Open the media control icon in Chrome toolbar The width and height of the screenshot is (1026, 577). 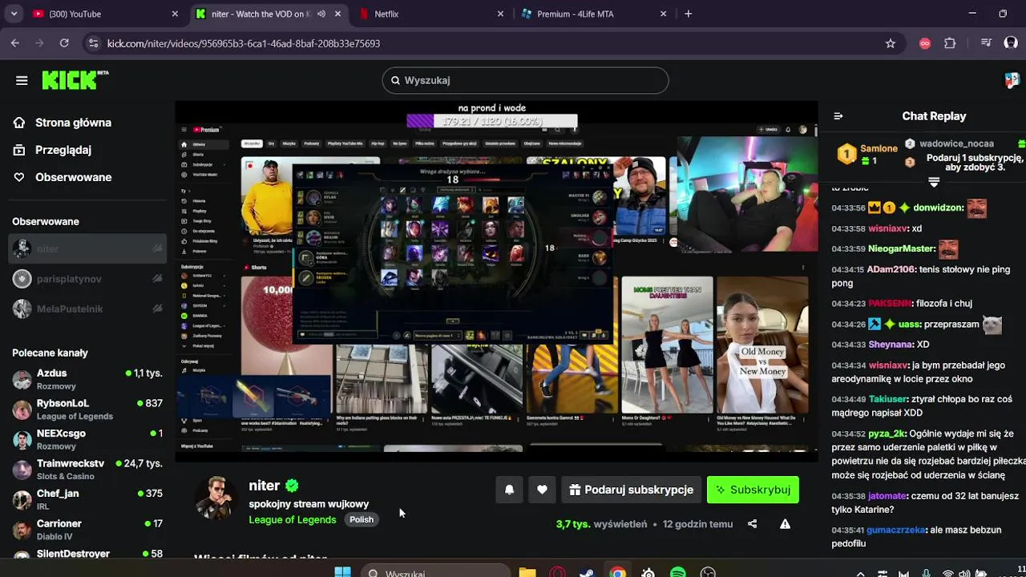[x=986, y=43]
